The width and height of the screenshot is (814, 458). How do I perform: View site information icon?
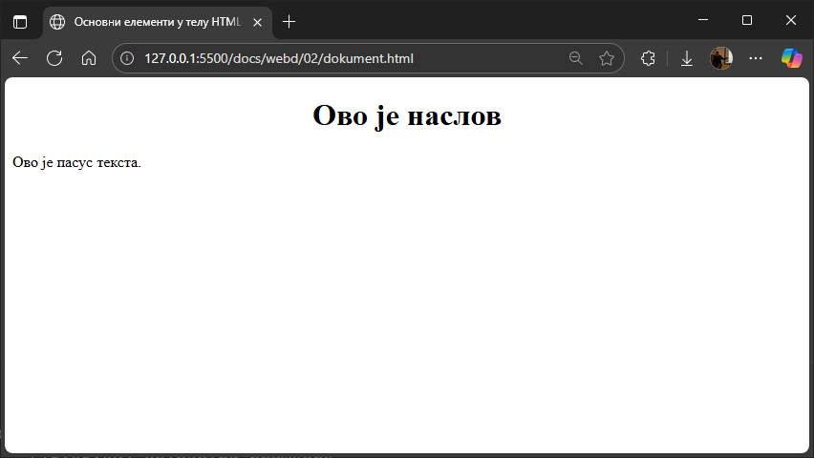[127, 58]
